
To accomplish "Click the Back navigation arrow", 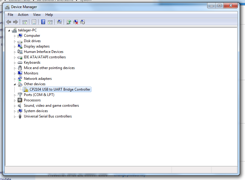I will tap(9, 22).
